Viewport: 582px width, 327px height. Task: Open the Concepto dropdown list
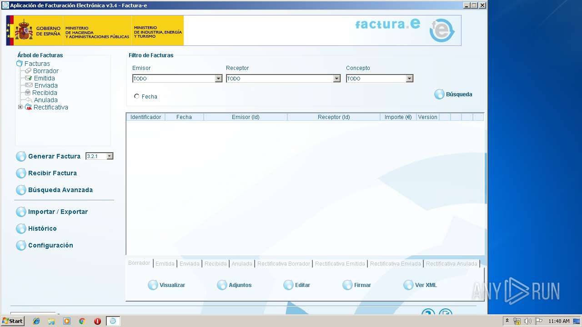[x=410, y=79]
